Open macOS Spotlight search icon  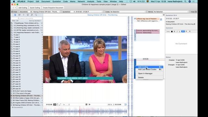(185, 1)
